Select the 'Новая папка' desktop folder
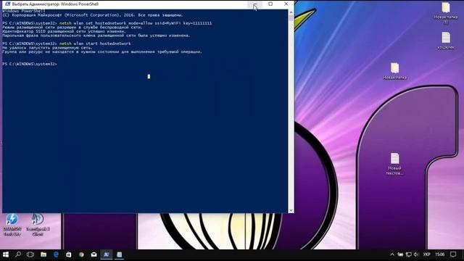This screenshot has width=464, height=261. [x=394, y=71]
